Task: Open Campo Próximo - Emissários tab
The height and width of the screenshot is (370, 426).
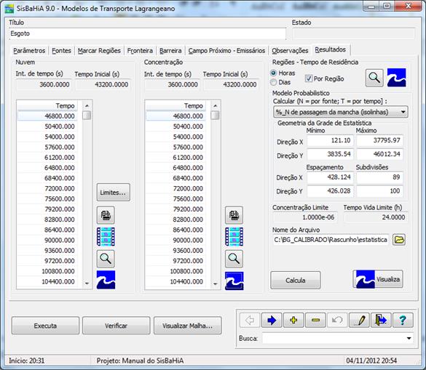Action: click(x=226, y=51)
